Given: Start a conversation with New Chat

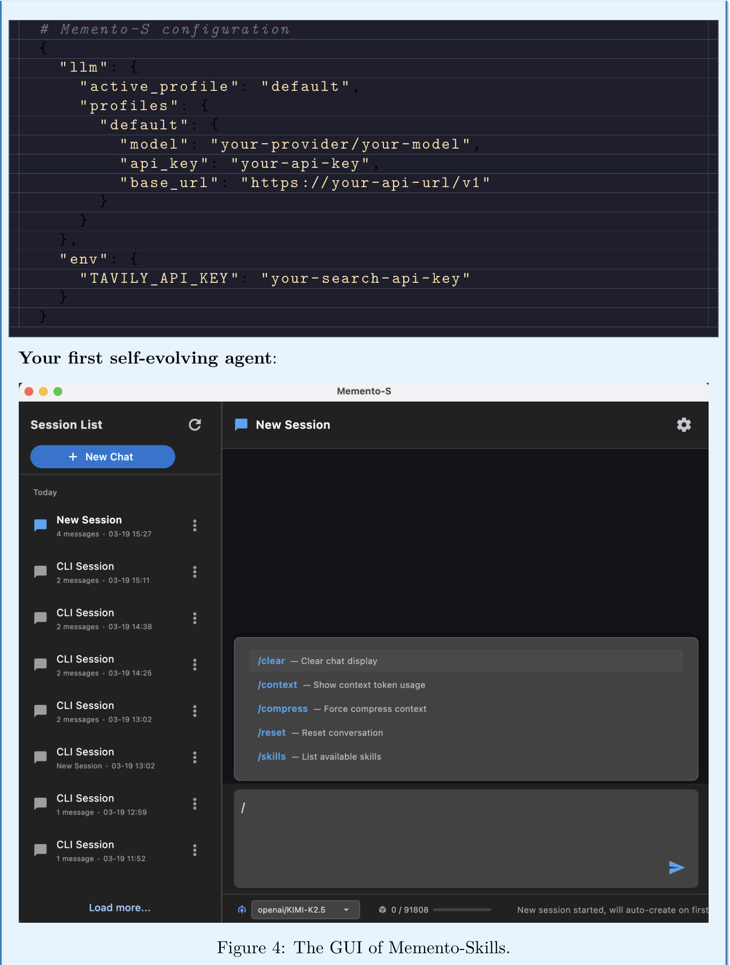Looking at the screenshot, I should pos(103,457).
